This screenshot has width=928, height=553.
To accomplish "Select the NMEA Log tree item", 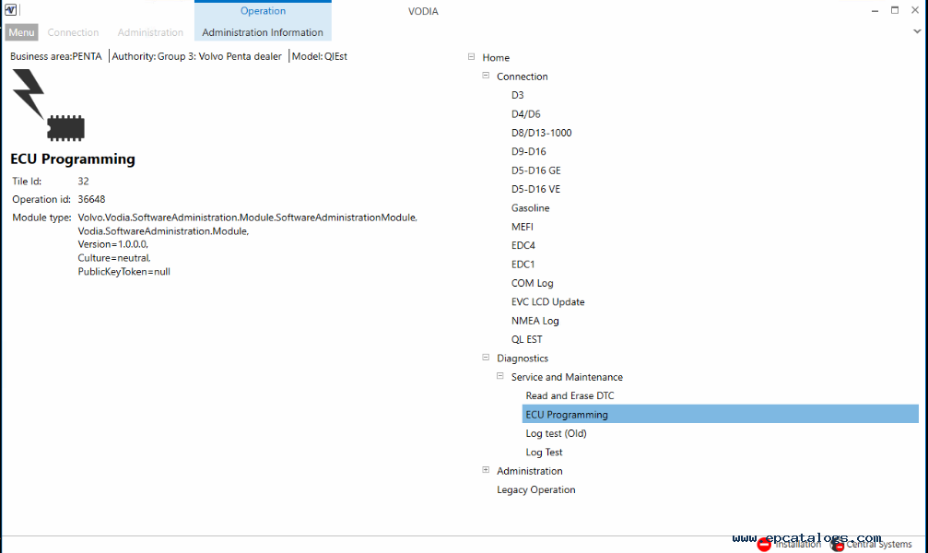I will pos(535,321).
